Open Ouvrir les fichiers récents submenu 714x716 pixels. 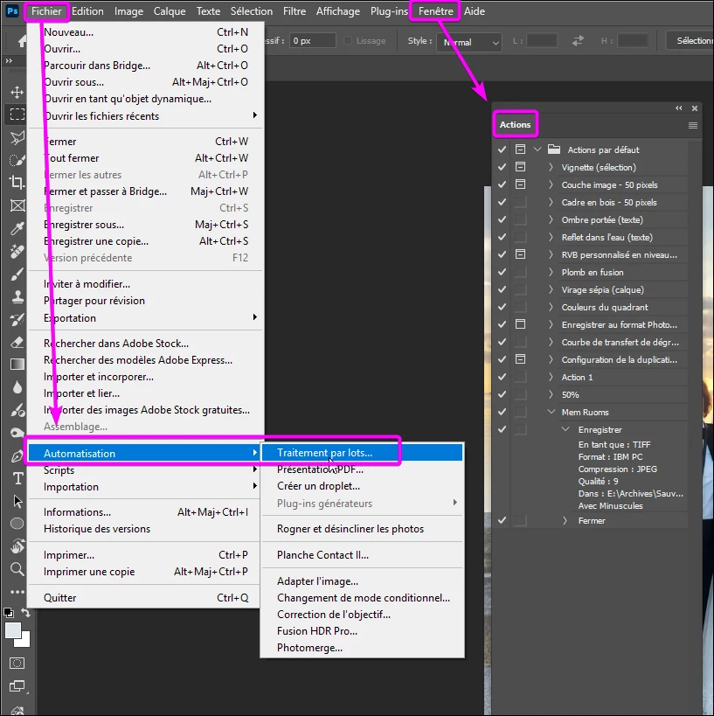(x=146, y=116)
